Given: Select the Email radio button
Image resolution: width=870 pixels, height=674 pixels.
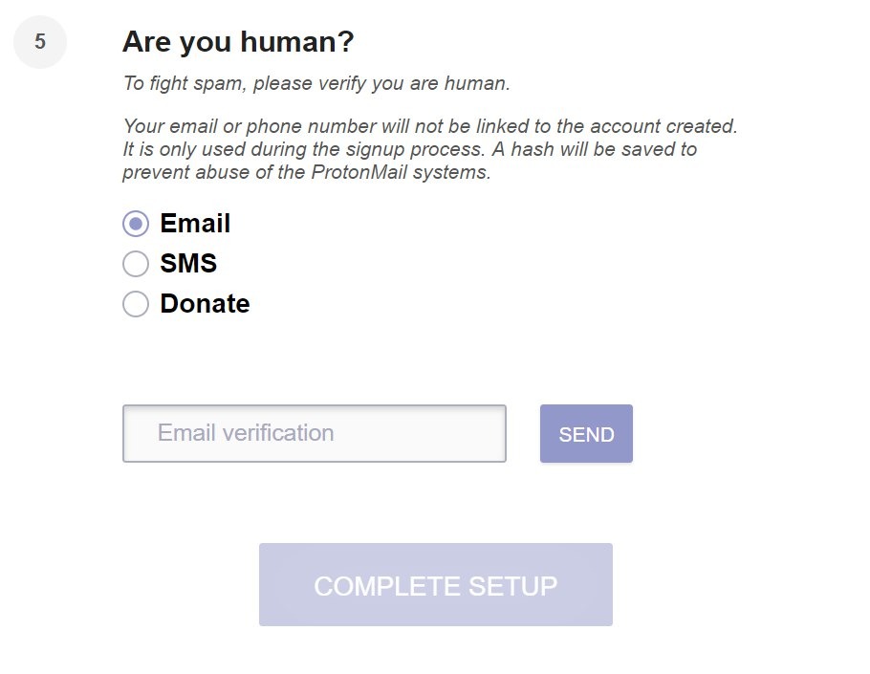Looking at the screenshot, I should point(136,224).
